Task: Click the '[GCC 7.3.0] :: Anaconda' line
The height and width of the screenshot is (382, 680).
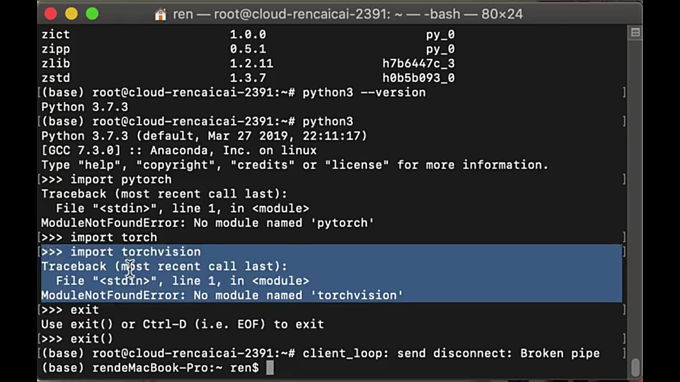Action: tap(179, 151)
